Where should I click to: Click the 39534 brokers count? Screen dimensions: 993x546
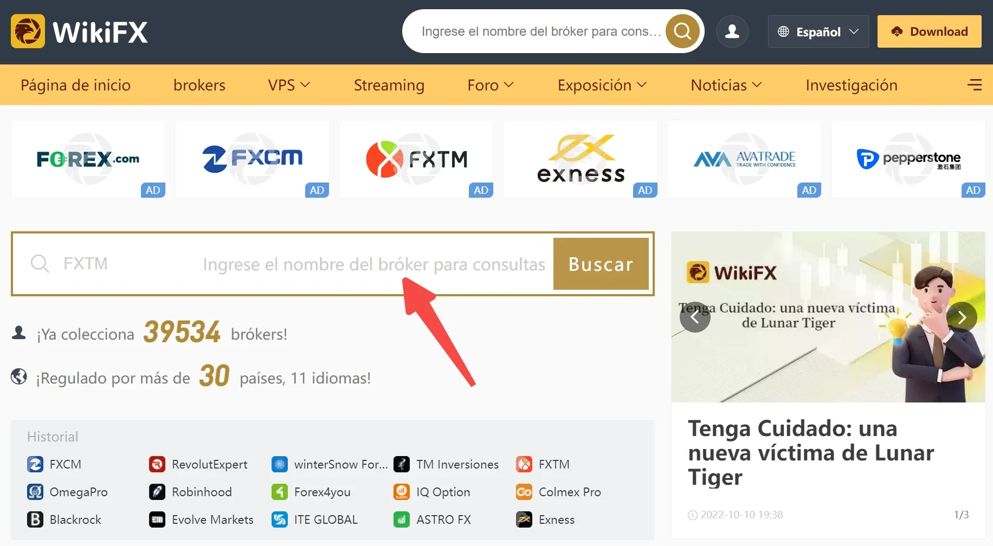(x=182, y=332)
